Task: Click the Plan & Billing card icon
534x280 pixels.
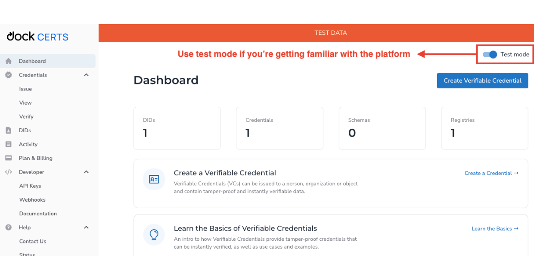Action: [x=8, y=158]
